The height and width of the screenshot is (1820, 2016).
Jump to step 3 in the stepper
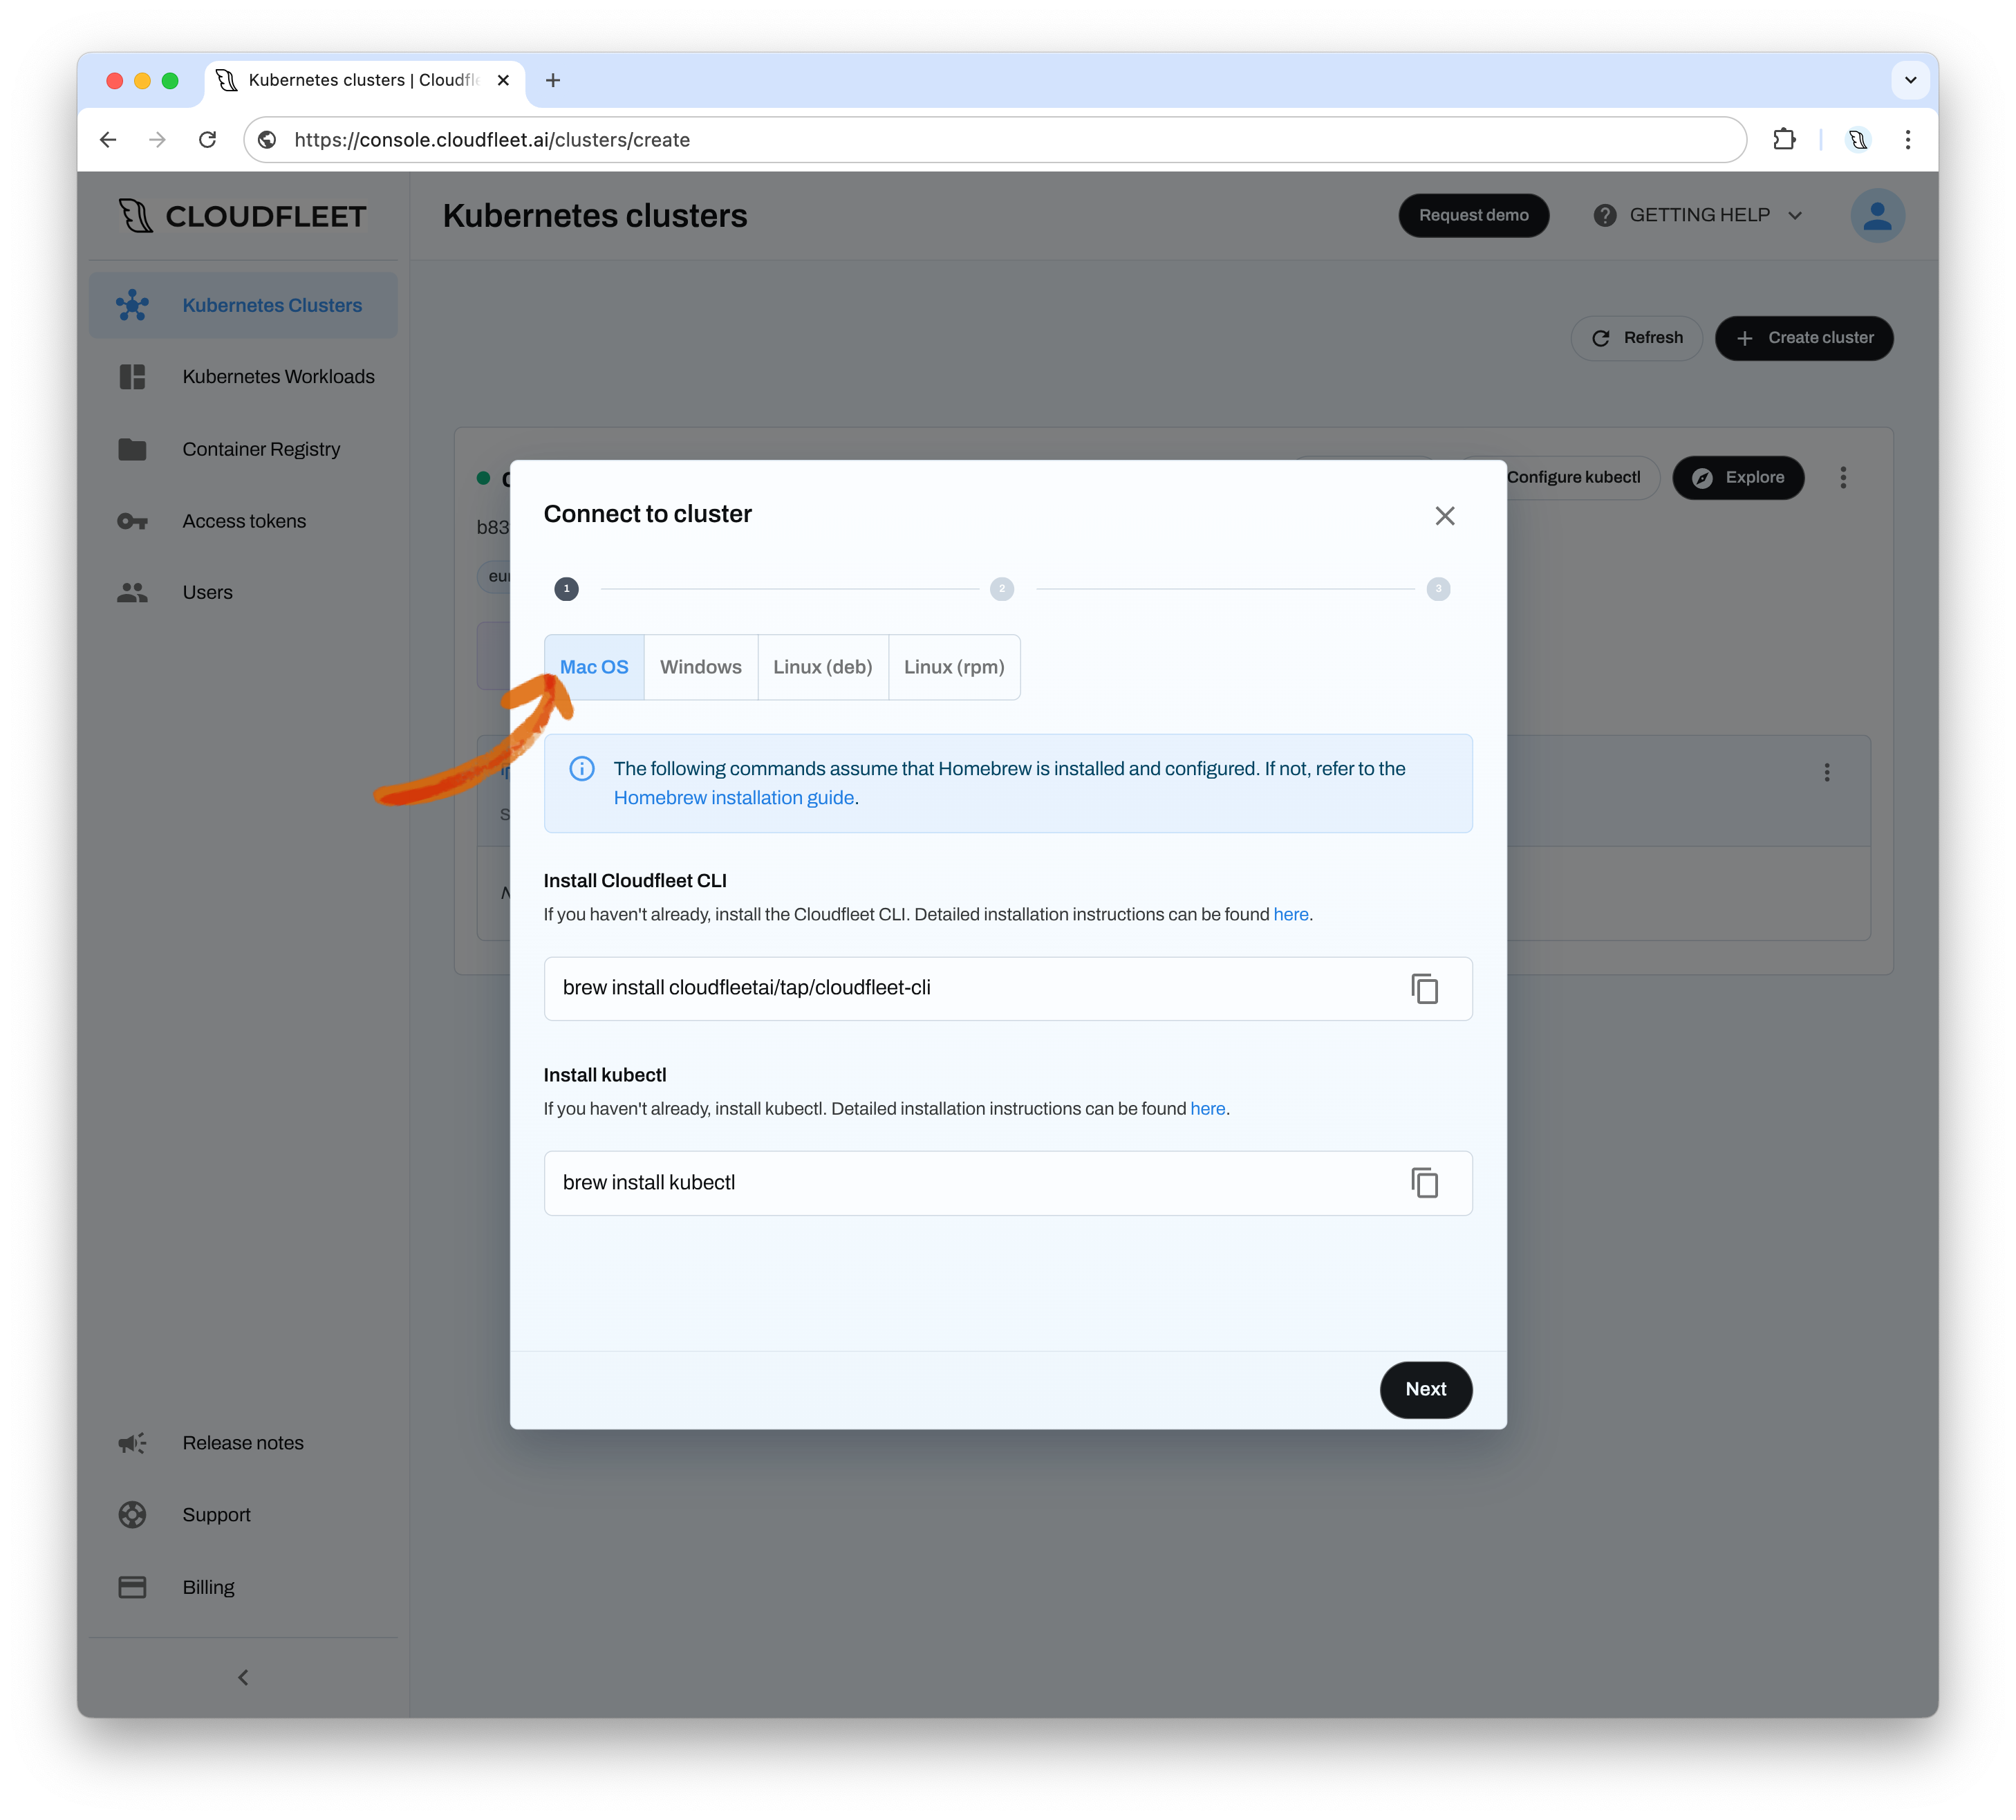(1438, 589)
